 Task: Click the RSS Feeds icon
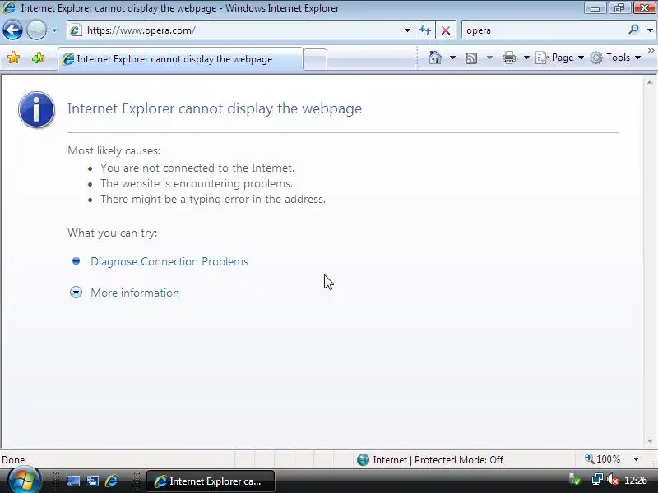471,58
